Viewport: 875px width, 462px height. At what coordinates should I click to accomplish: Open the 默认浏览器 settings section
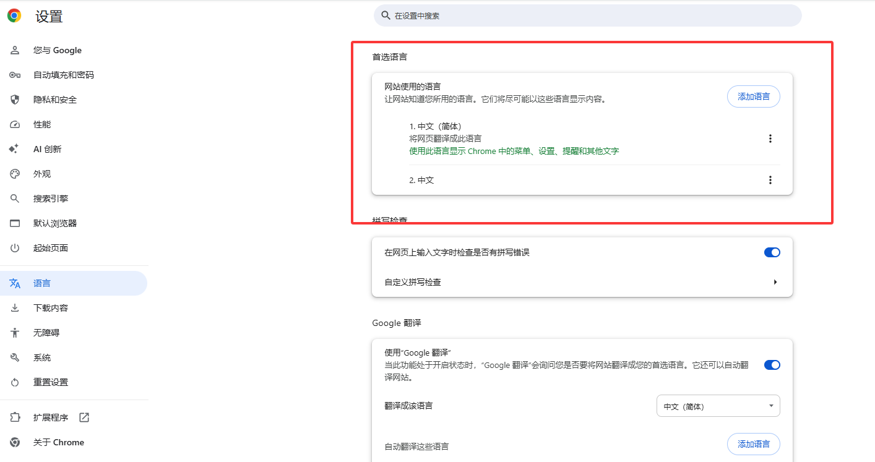tap(55, 223)
